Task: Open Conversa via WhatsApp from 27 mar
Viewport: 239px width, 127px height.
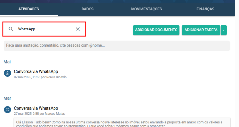Action: [36, 108]
